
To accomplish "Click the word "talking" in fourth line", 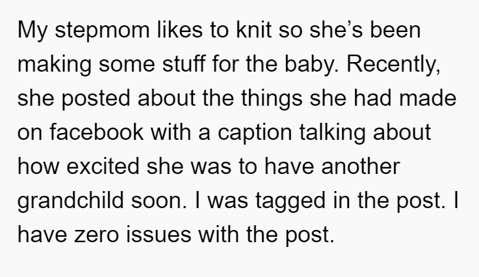I will tap(332, 134).
